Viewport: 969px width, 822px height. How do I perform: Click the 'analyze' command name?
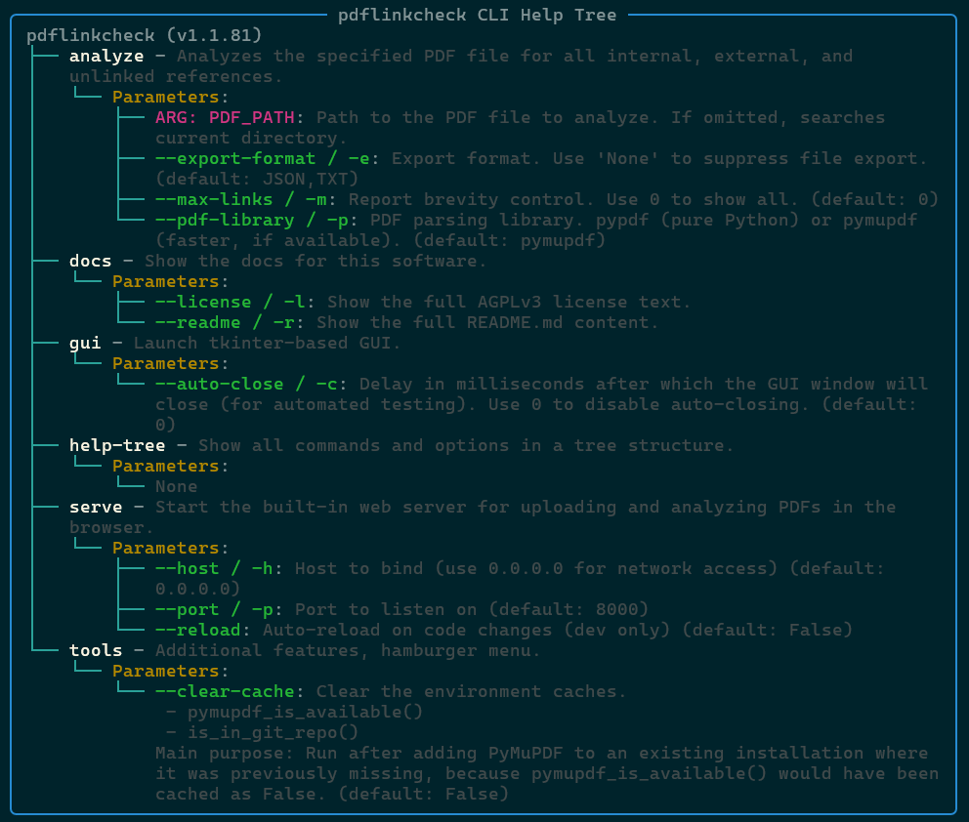click(106, 56)
